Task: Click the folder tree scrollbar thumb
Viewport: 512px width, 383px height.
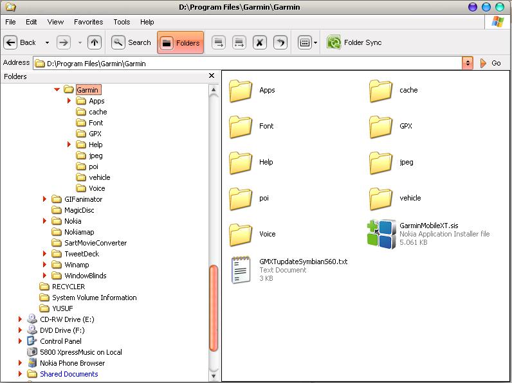Action: (x=214, y=308)
